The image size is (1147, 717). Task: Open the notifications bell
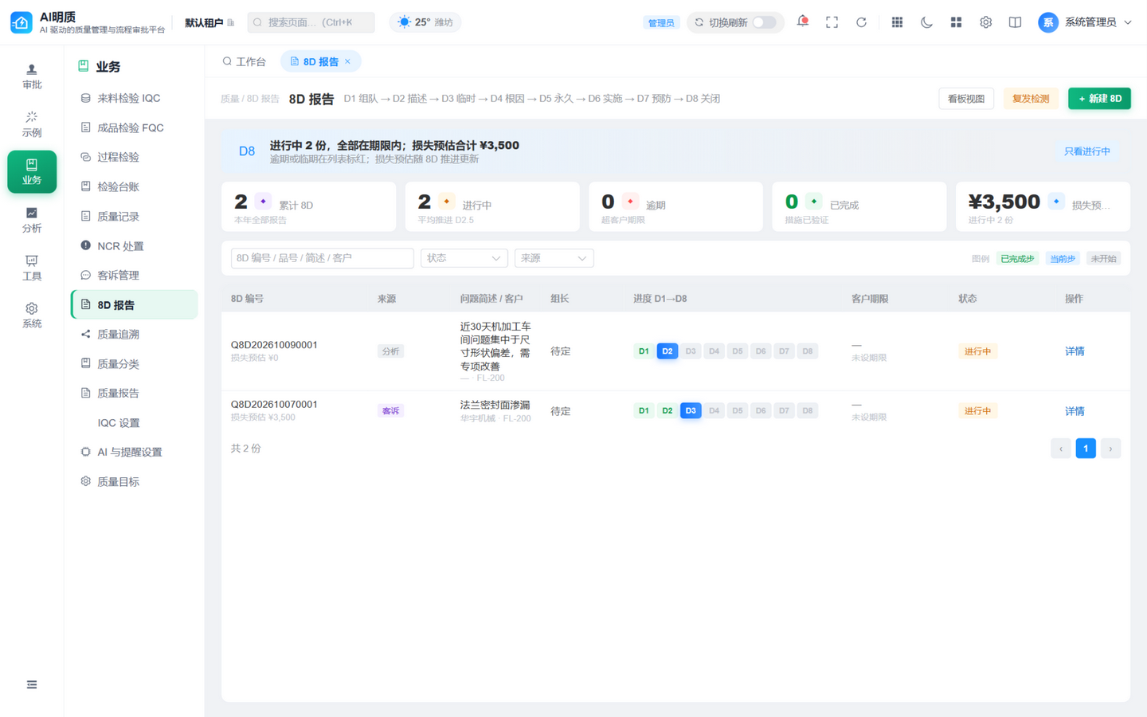[x=802, y=22]
